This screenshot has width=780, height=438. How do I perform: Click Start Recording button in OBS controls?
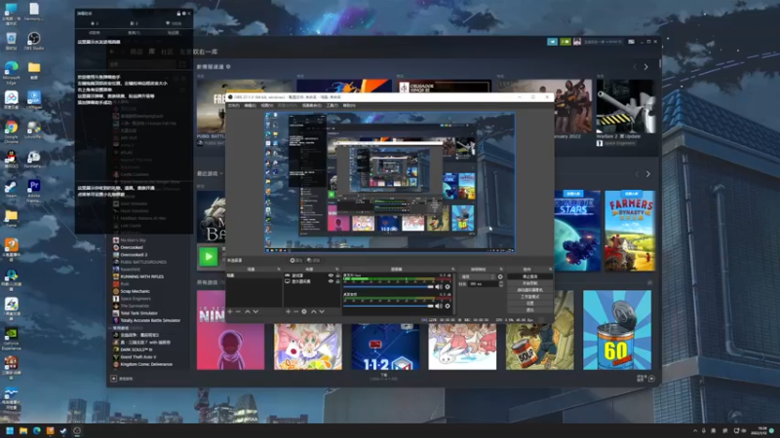(529, 283)
